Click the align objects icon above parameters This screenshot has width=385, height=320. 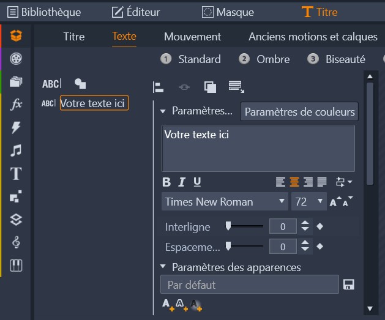click(x=158, y=87)
